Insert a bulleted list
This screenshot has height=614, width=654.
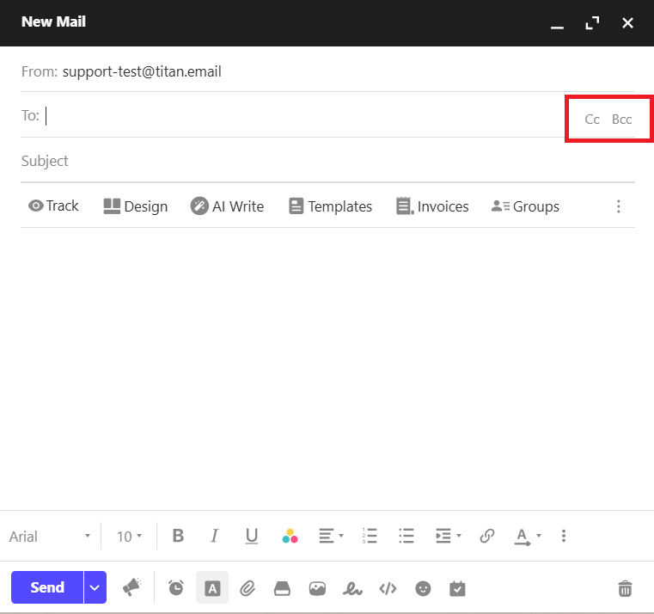coord(406,536)
